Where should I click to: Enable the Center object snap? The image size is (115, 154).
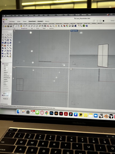point(3,74)
